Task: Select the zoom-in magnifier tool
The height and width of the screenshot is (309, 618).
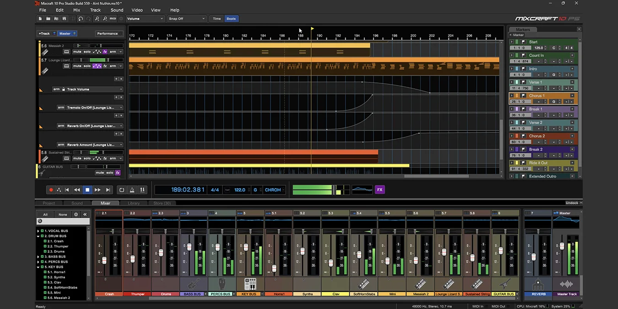Action: 97,19
